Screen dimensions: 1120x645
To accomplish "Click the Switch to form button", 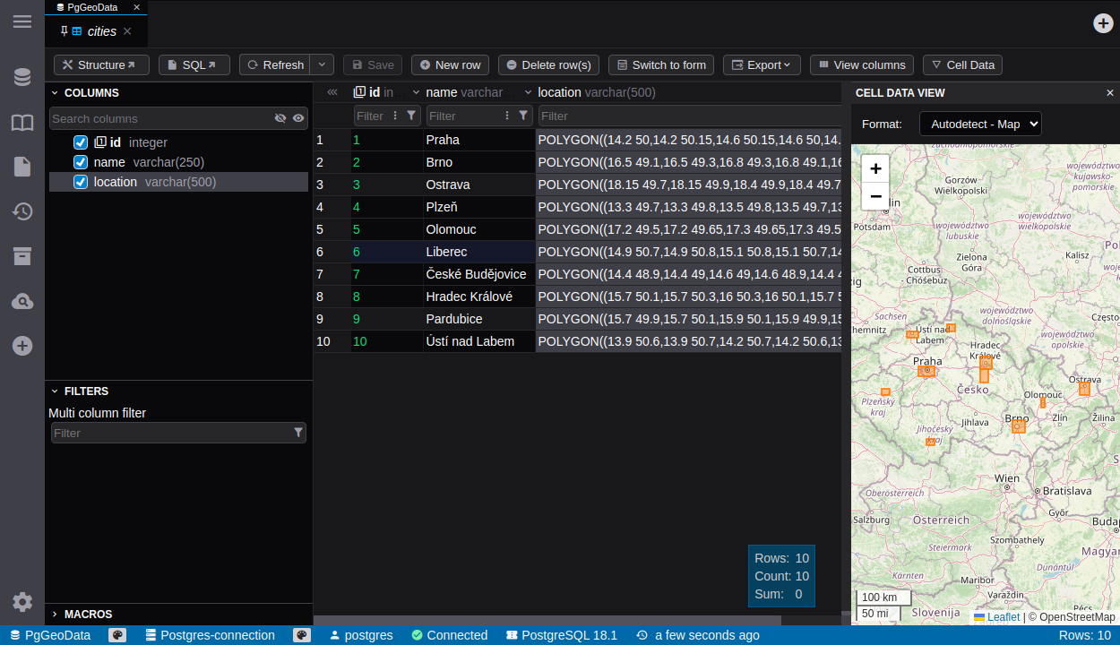I will coord(661,64).
